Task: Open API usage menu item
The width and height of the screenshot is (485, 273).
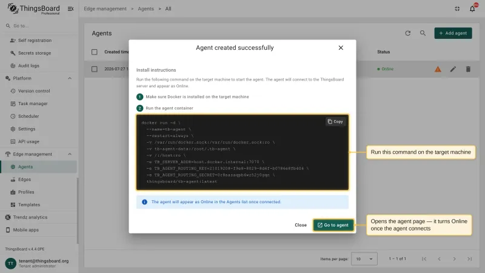Action: [39, 141]
